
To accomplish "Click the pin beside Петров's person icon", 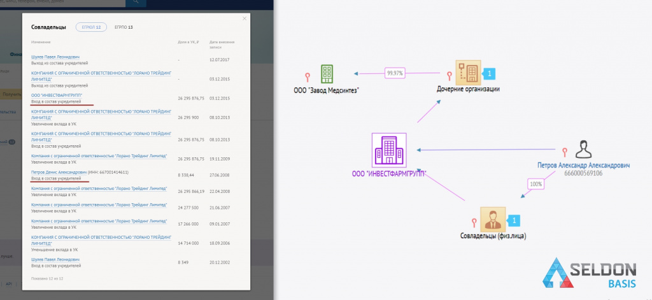I will 565,152.
